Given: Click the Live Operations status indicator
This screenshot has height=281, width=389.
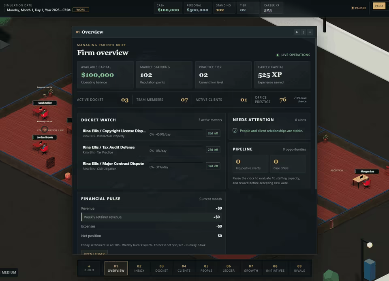Looking at the screenshot, I should [x=293, y=55].
